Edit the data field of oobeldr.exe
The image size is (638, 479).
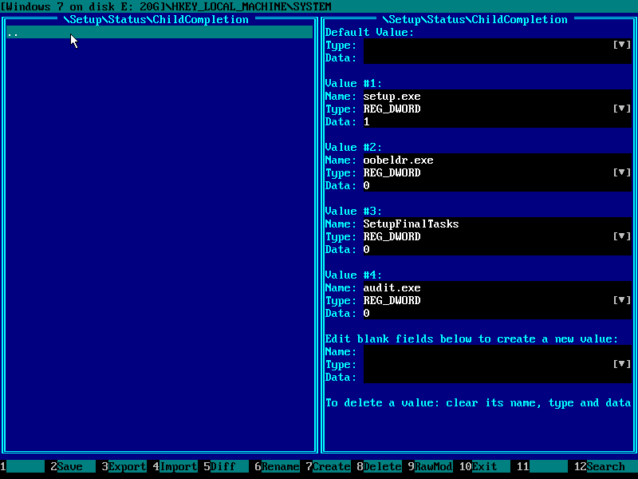click(497, 185)
